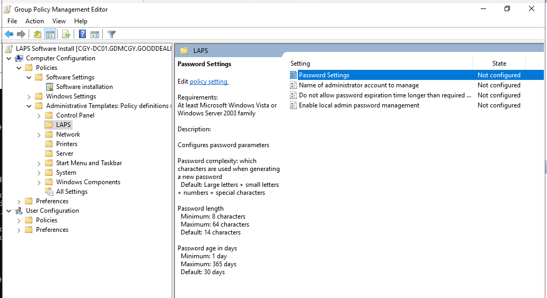Open the Help question mark toolbar icon
Viewport: 547px width, 298px height.
82,34
